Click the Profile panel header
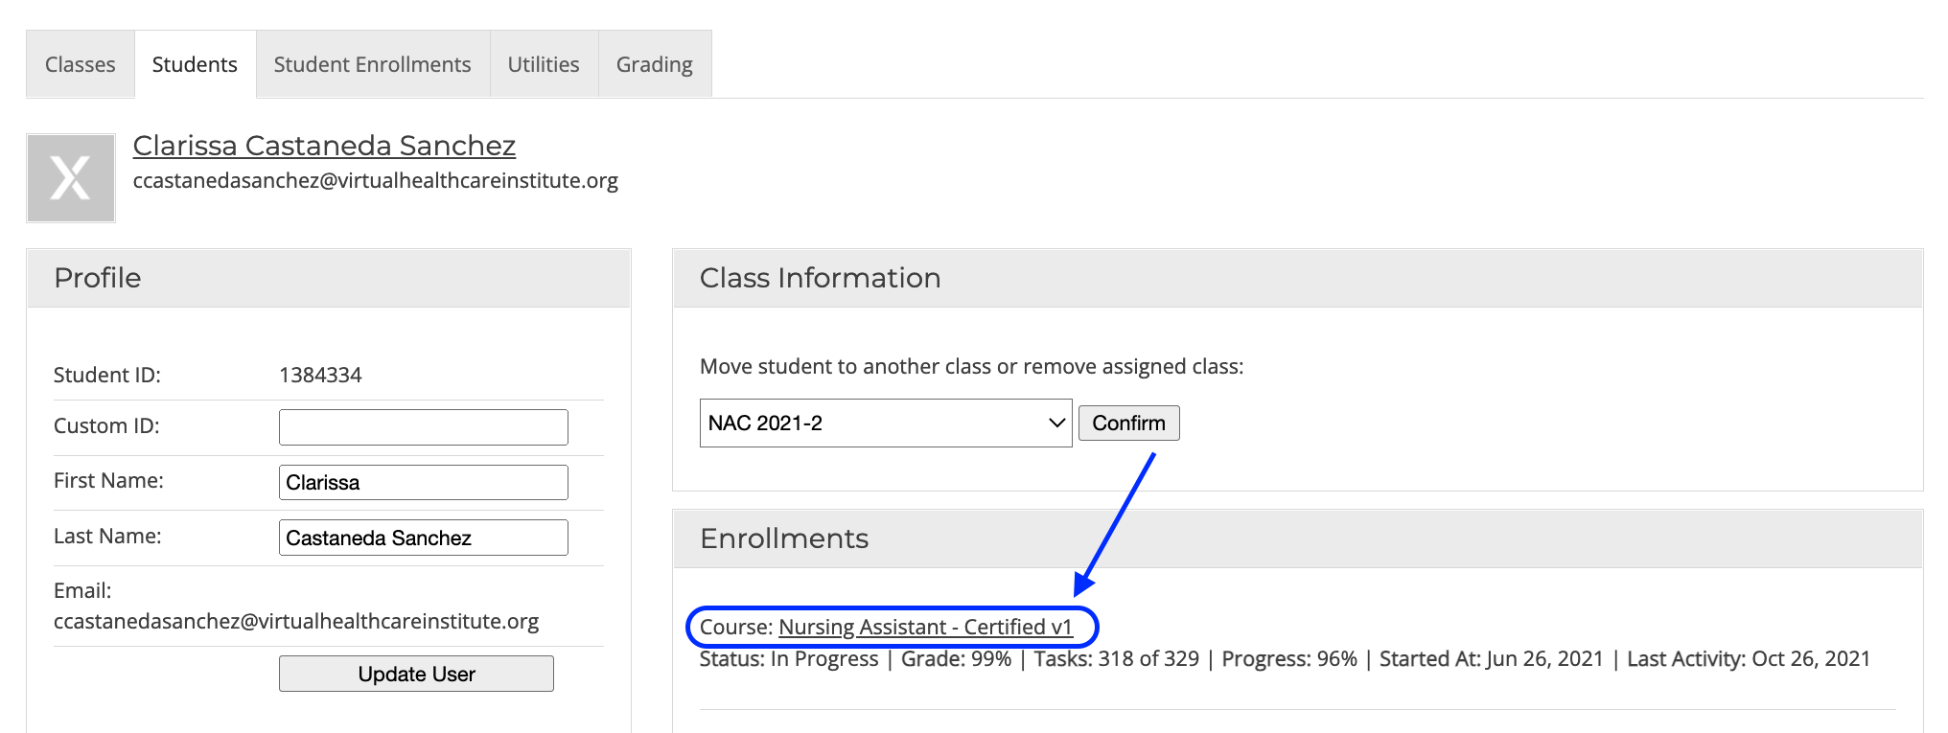1948x733 pixels. (x=329, y=278)
